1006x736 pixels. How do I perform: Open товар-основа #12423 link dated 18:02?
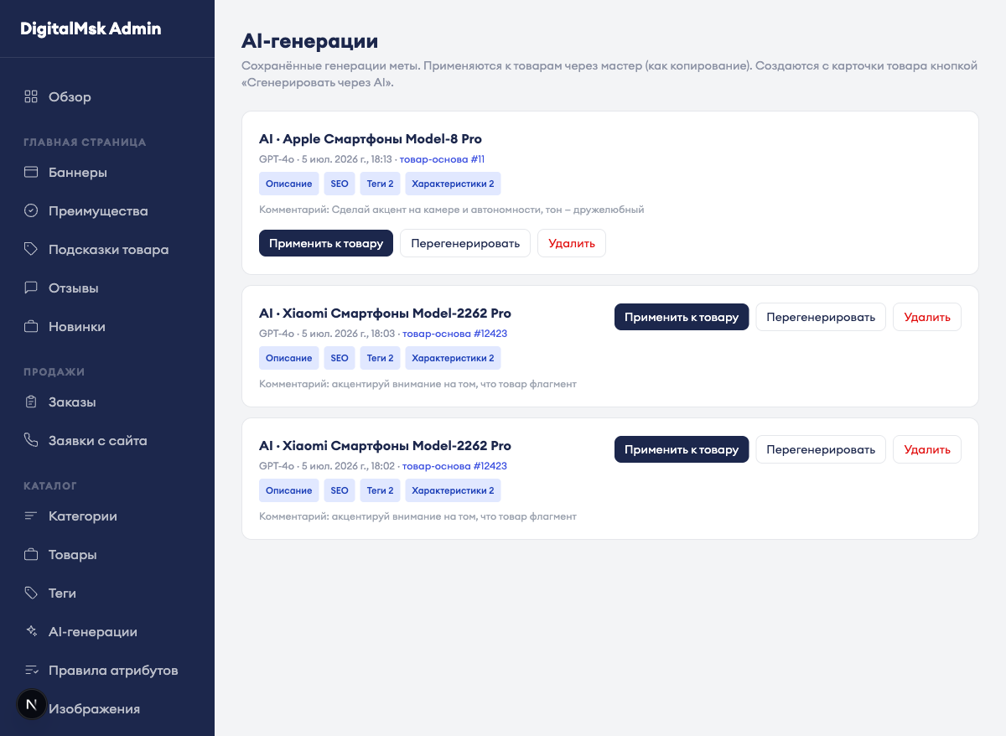tap(454, 466)
